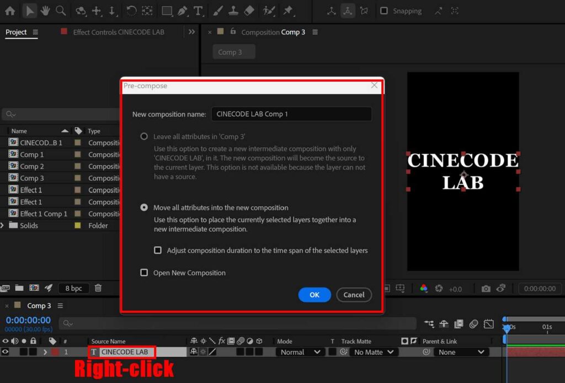Enable the 'Open New Composition' checkbox
Image resolution: width=565 pixels, height=383 pixels.
144,273
